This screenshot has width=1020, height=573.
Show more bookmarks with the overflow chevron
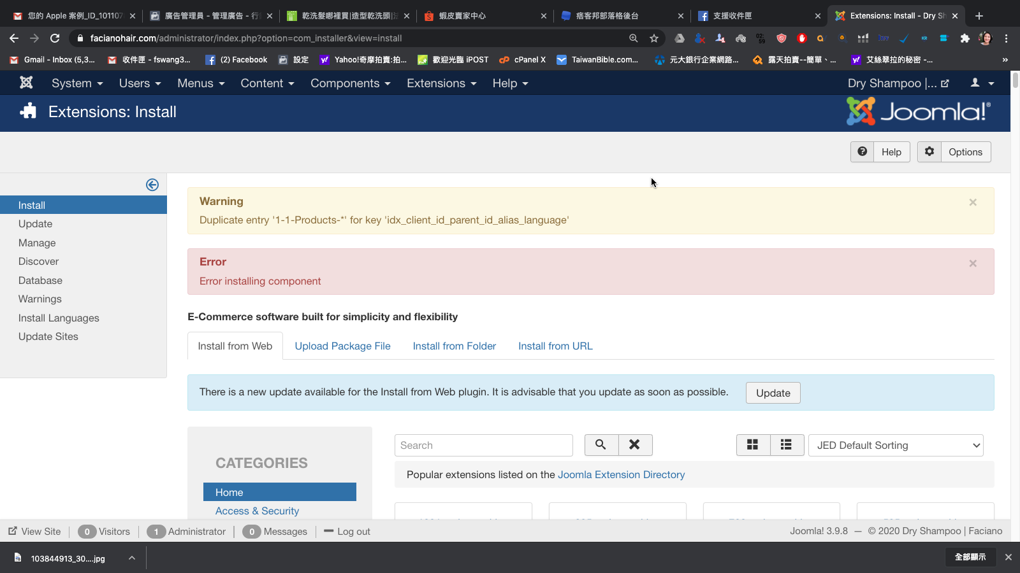click(x=1005, y=60)
